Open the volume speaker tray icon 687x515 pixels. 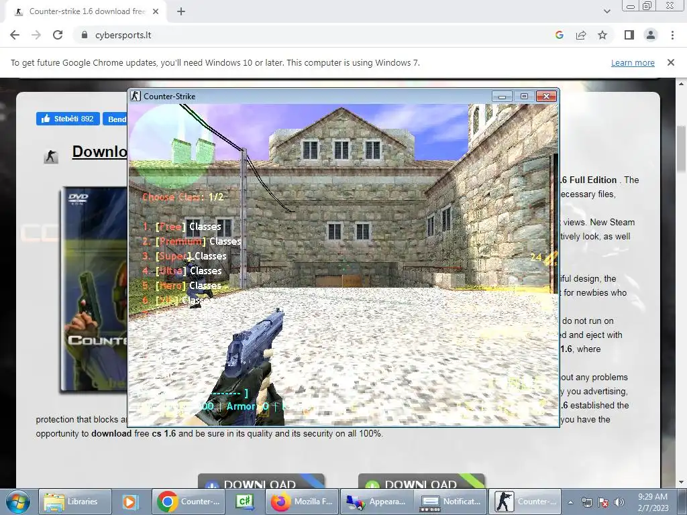click(x=619, y=502)
